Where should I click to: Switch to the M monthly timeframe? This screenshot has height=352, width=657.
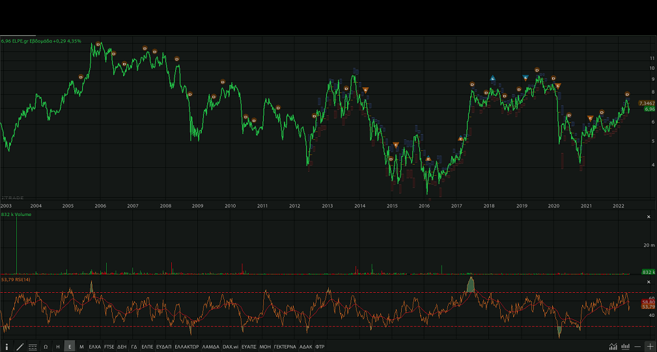(81, 347)
